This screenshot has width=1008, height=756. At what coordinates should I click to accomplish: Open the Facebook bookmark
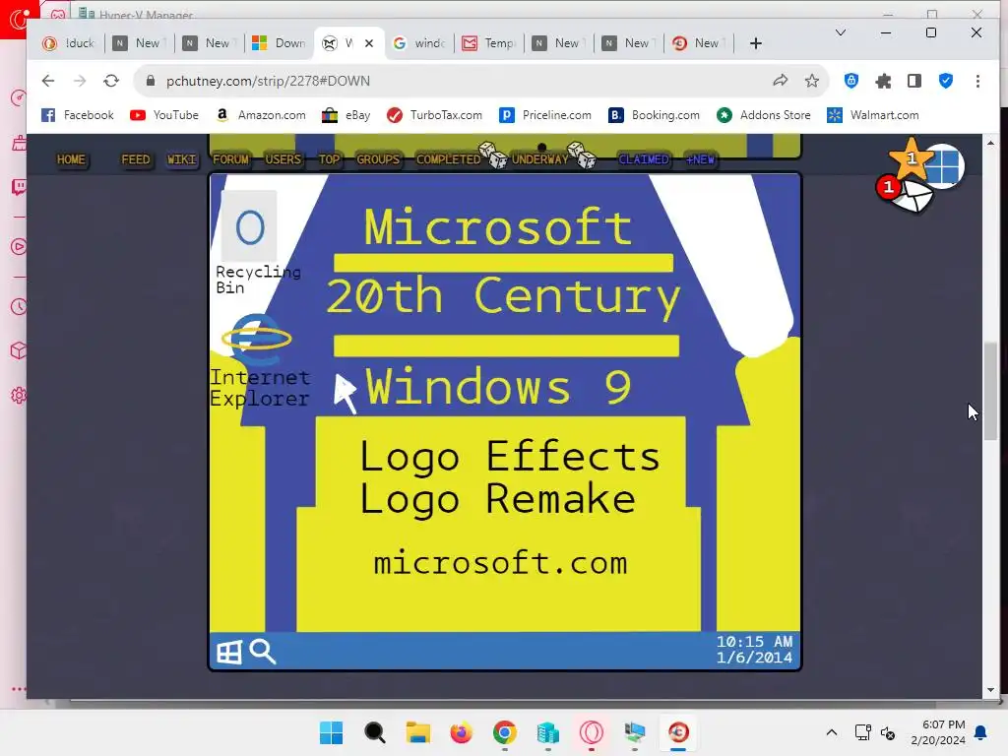coord(77,115)
